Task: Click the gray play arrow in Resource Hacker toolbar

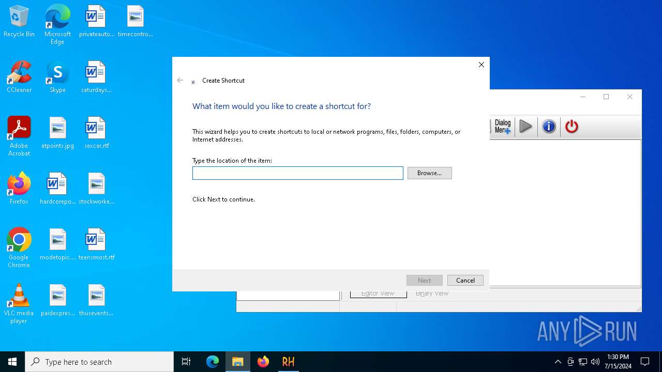Action: pos(525,127)
